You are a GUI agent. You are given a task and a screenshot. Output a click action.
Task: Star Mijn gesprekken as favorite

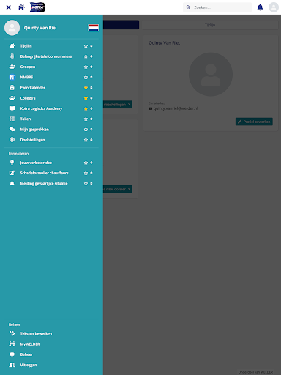86,130
